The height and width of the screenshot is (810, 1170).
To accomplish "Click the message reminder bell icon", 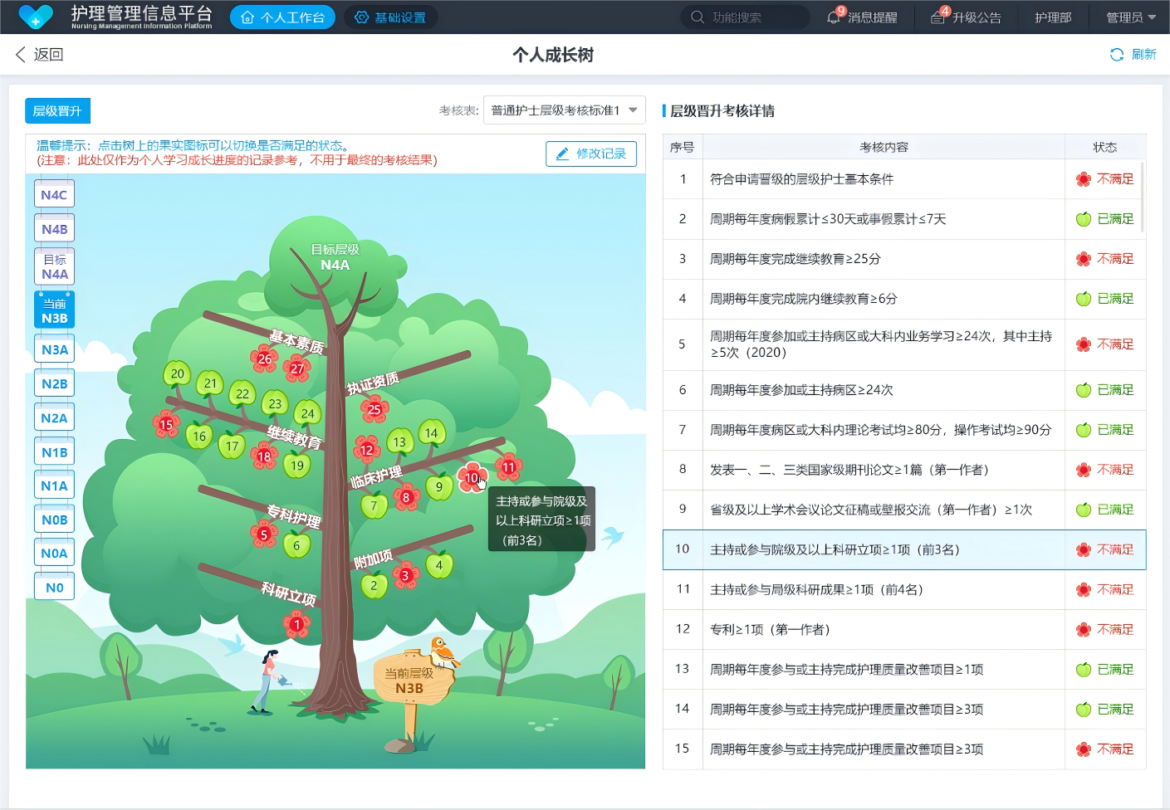I will [x=834, y=17].
